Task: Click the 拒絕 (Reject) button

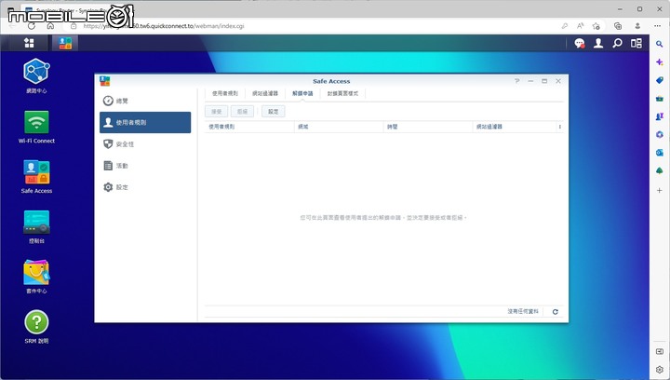Action: tap(242, 112)
